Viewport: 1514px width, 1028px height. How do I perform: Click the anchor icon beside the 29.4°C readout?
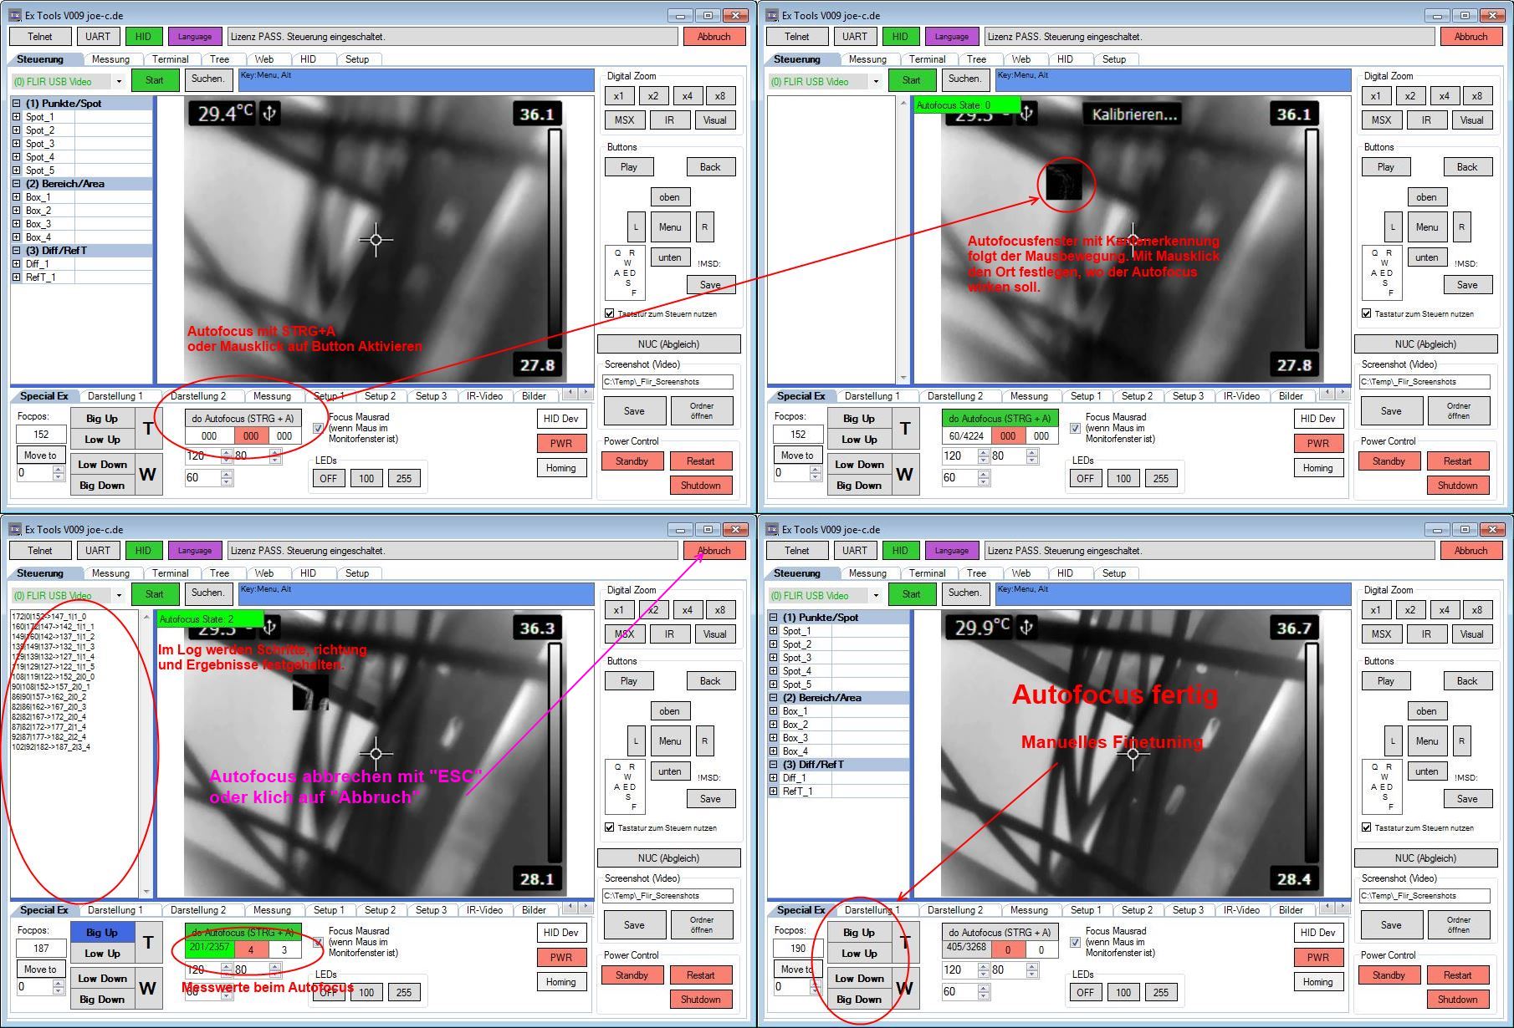[269, 114]
